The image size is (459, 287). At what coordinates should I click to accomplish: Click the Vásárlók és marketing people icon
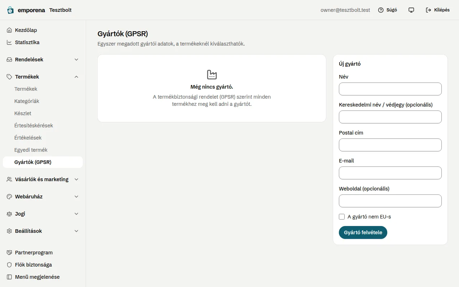coord(9,179)
